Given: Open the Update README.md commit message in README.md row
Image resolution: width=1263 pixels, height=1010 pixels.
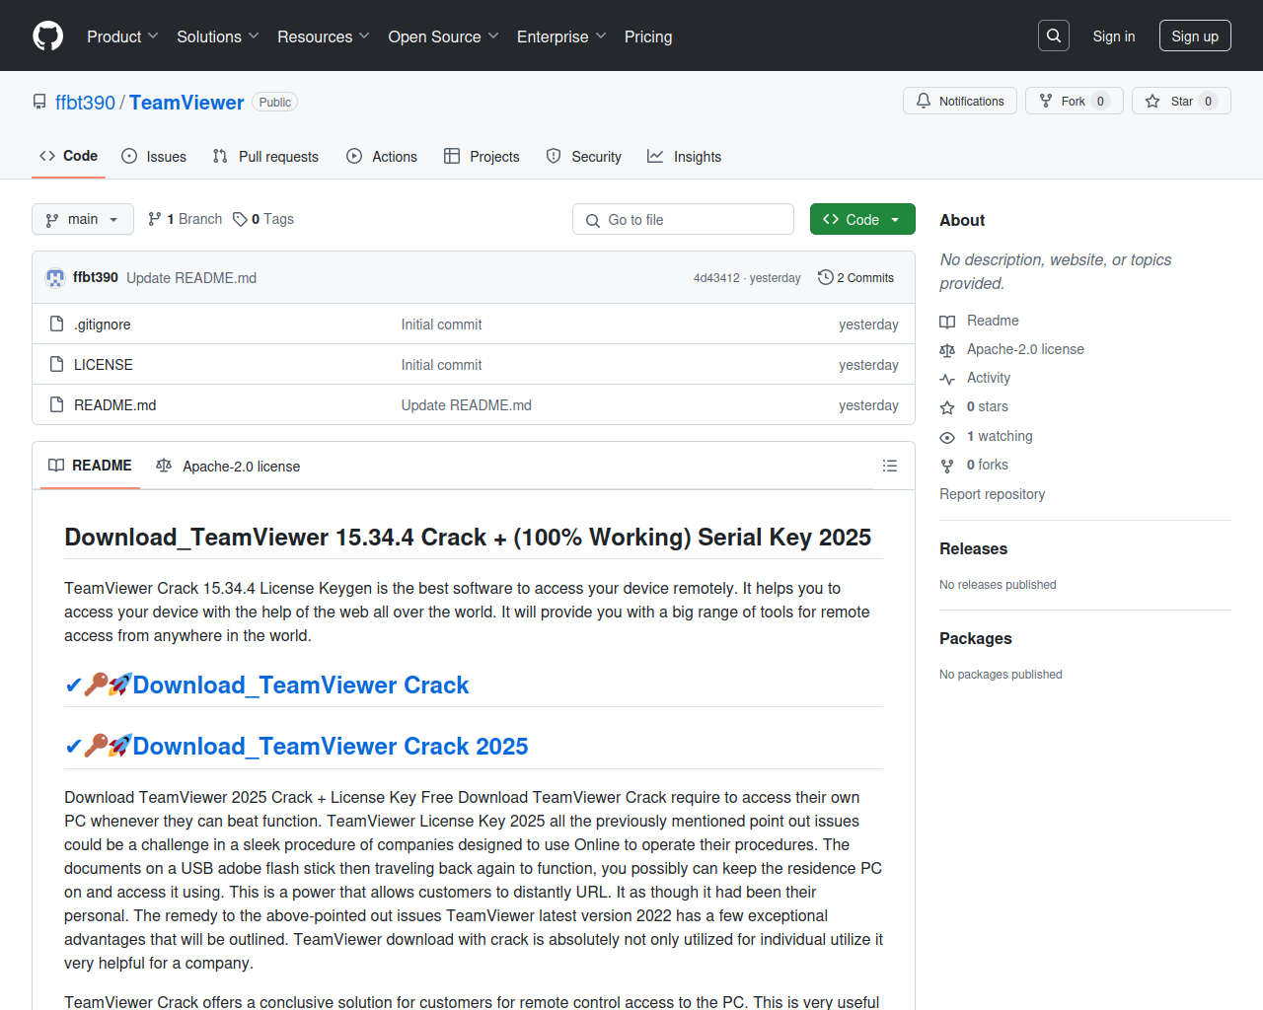Looking at the screenshot, I should 467,405.
